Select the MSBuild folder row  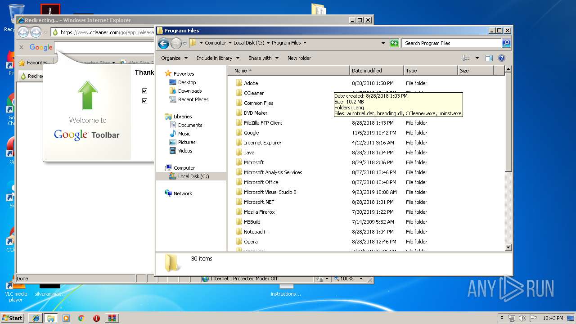[365, 222]
